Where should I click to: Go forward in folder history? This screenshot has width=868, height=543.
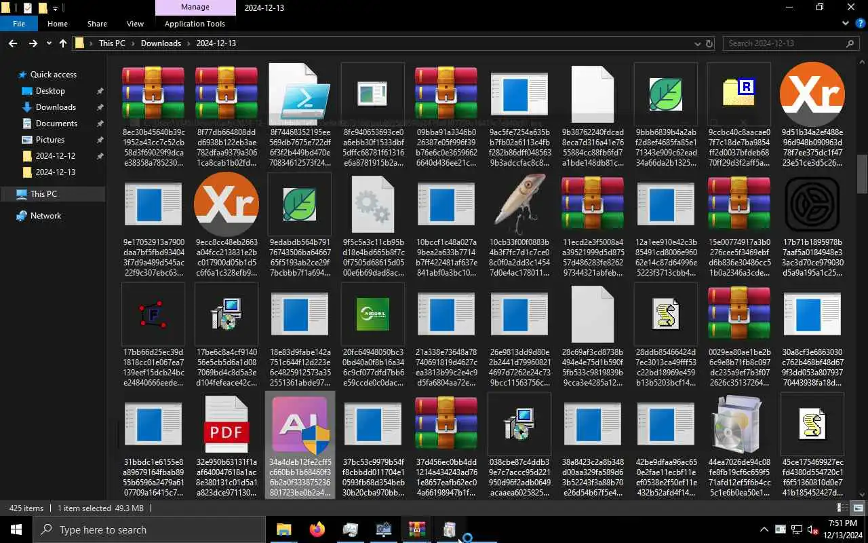coord(33,43)
